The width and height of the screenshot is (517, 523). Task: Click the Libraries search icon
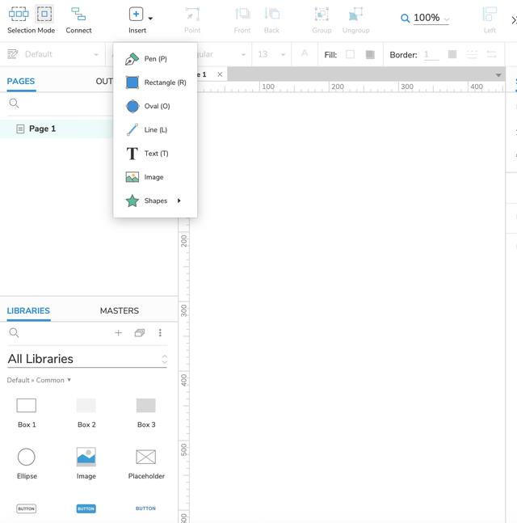pyautogui.click(x=14, y=333)
